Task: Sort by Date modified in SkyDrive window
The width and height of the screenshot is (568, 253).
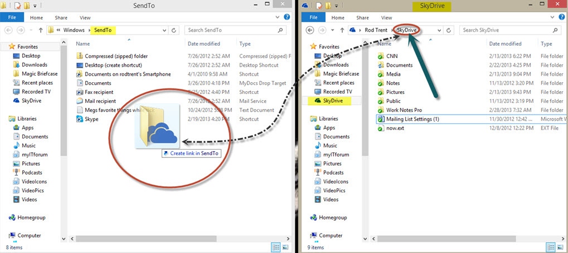Action: pyautogui.click(x=506, y=44)
